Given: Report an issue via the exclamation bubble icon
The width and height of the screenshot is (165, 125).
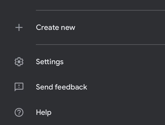Looking at the screenshot, I should pos(19,87).
